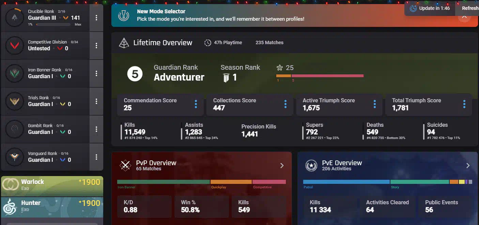The image size is (479, 225).
Task: Open Vanguard Rank three-dot options menu
Action: pyautogui.click(x=96, y=157)
